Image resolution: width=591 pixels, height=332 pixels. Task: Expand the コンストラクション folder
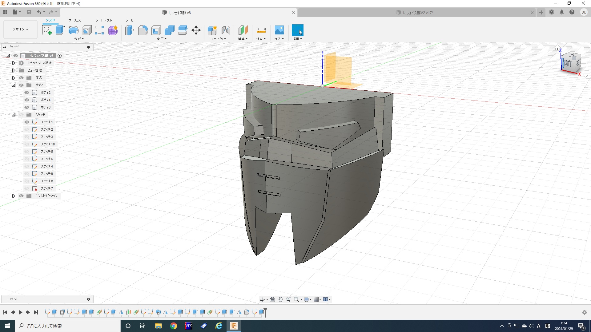[x=14, y=196]
